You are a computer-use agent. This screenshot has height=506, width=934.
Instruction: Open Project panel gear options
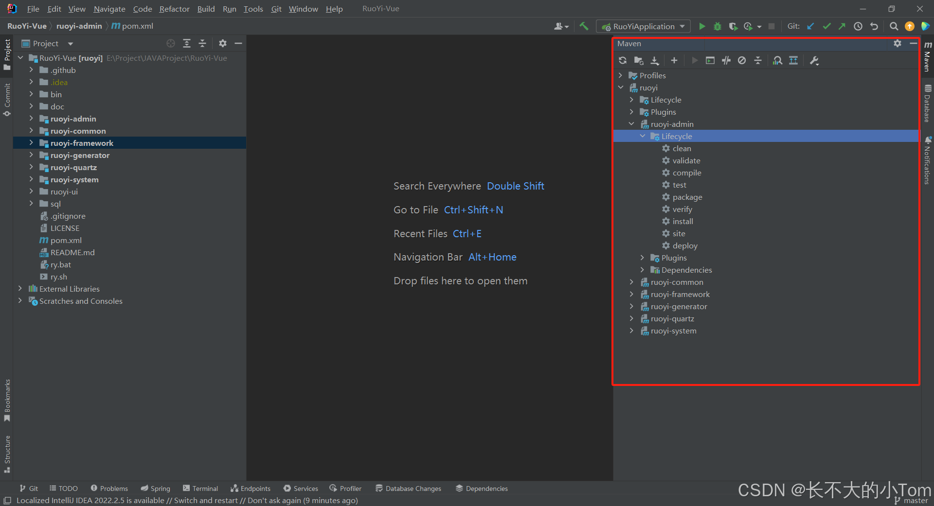[222, 43]
